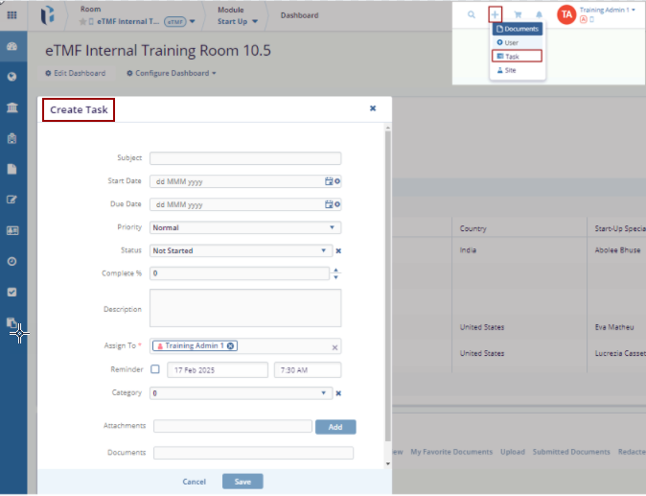The width and height of the screenshot is (646, 496).
Task: Click the search magnifier icon in header
Action: (x=471, y=15)
